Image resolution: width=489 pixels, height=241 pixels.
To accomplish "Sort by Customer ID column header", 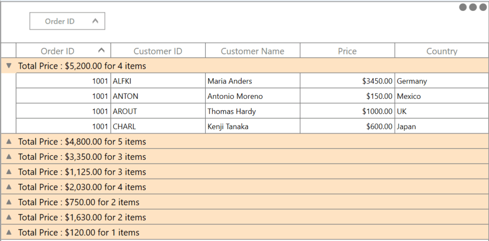I will click(x=158, y=51).
